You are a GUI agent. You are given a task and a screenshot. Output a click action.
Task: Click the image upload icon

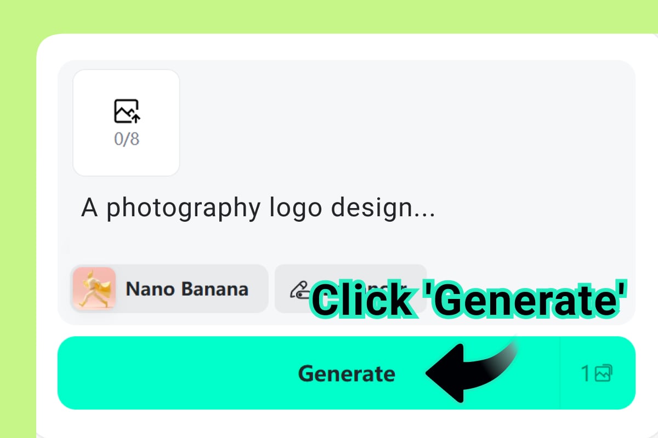click(127, 112)
